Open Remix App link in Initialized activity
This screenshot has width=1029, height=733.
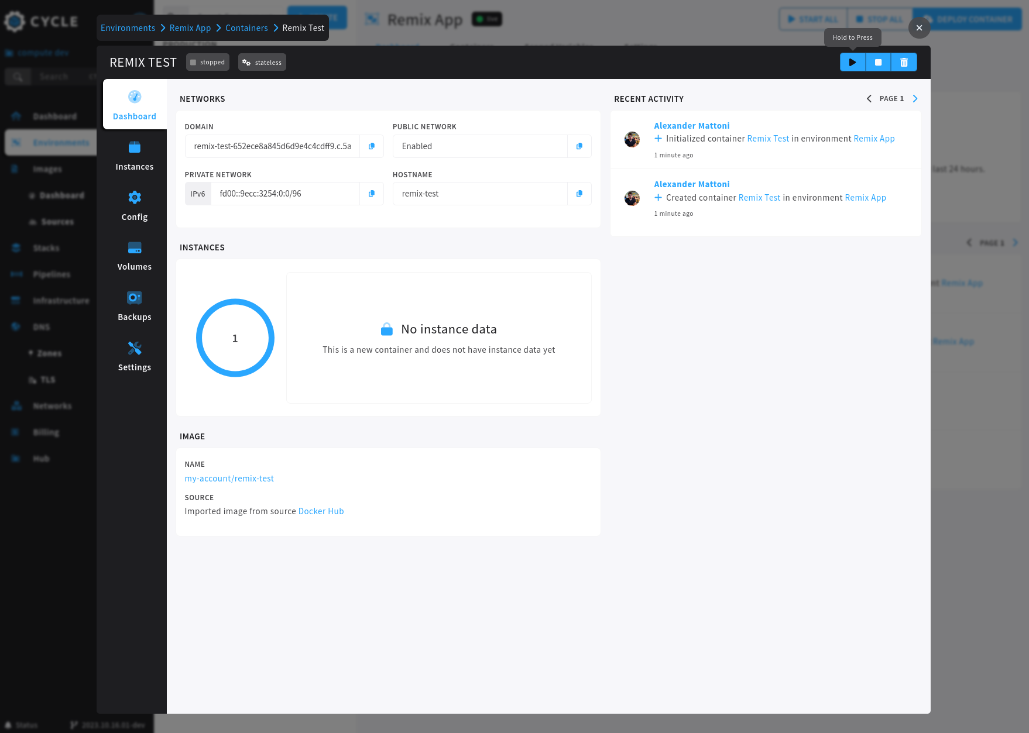click(874, 139)
